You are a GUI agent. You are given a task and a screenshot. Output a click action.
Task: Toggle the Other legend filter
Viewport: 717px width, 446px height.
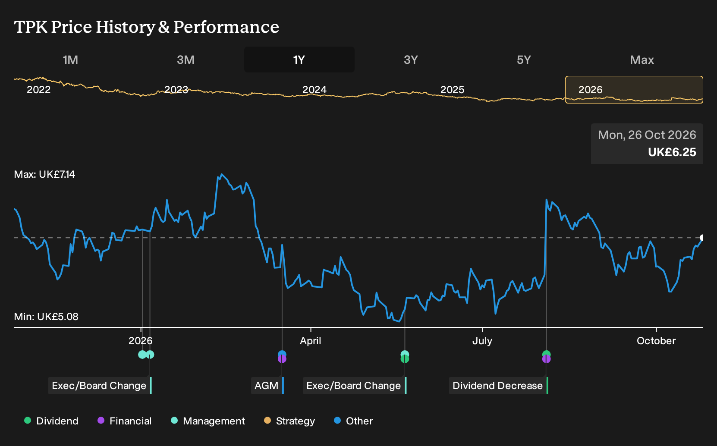[x=353, y=421]
